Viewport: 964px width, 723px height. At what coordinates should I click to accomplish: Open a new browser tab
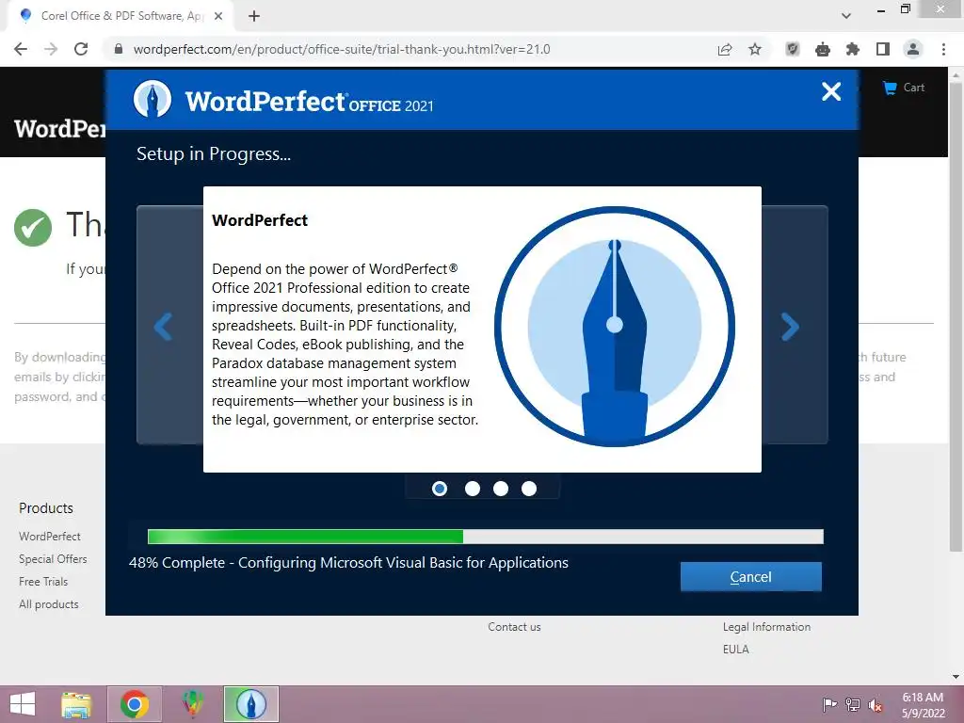[254, 16]
